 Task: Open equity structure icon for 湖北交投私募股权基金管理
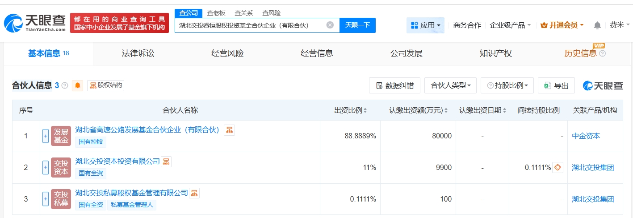pos(194,193)
